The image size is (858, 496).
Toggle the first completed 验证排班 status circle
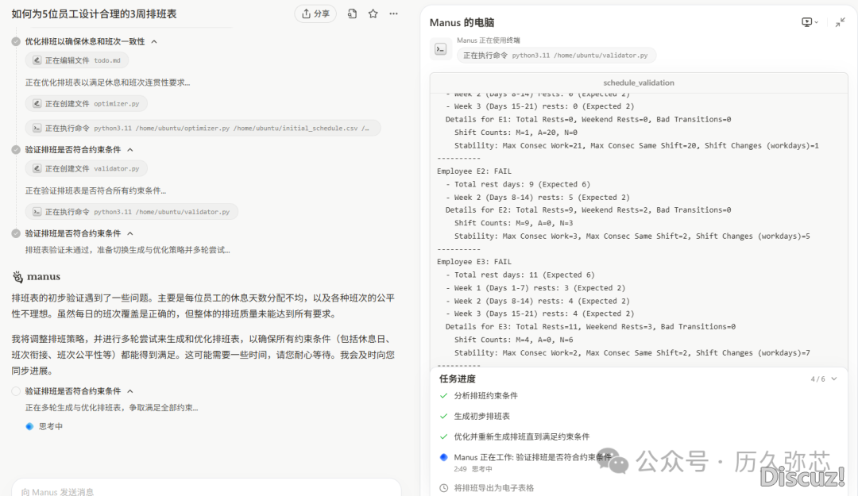pos(16,149)
